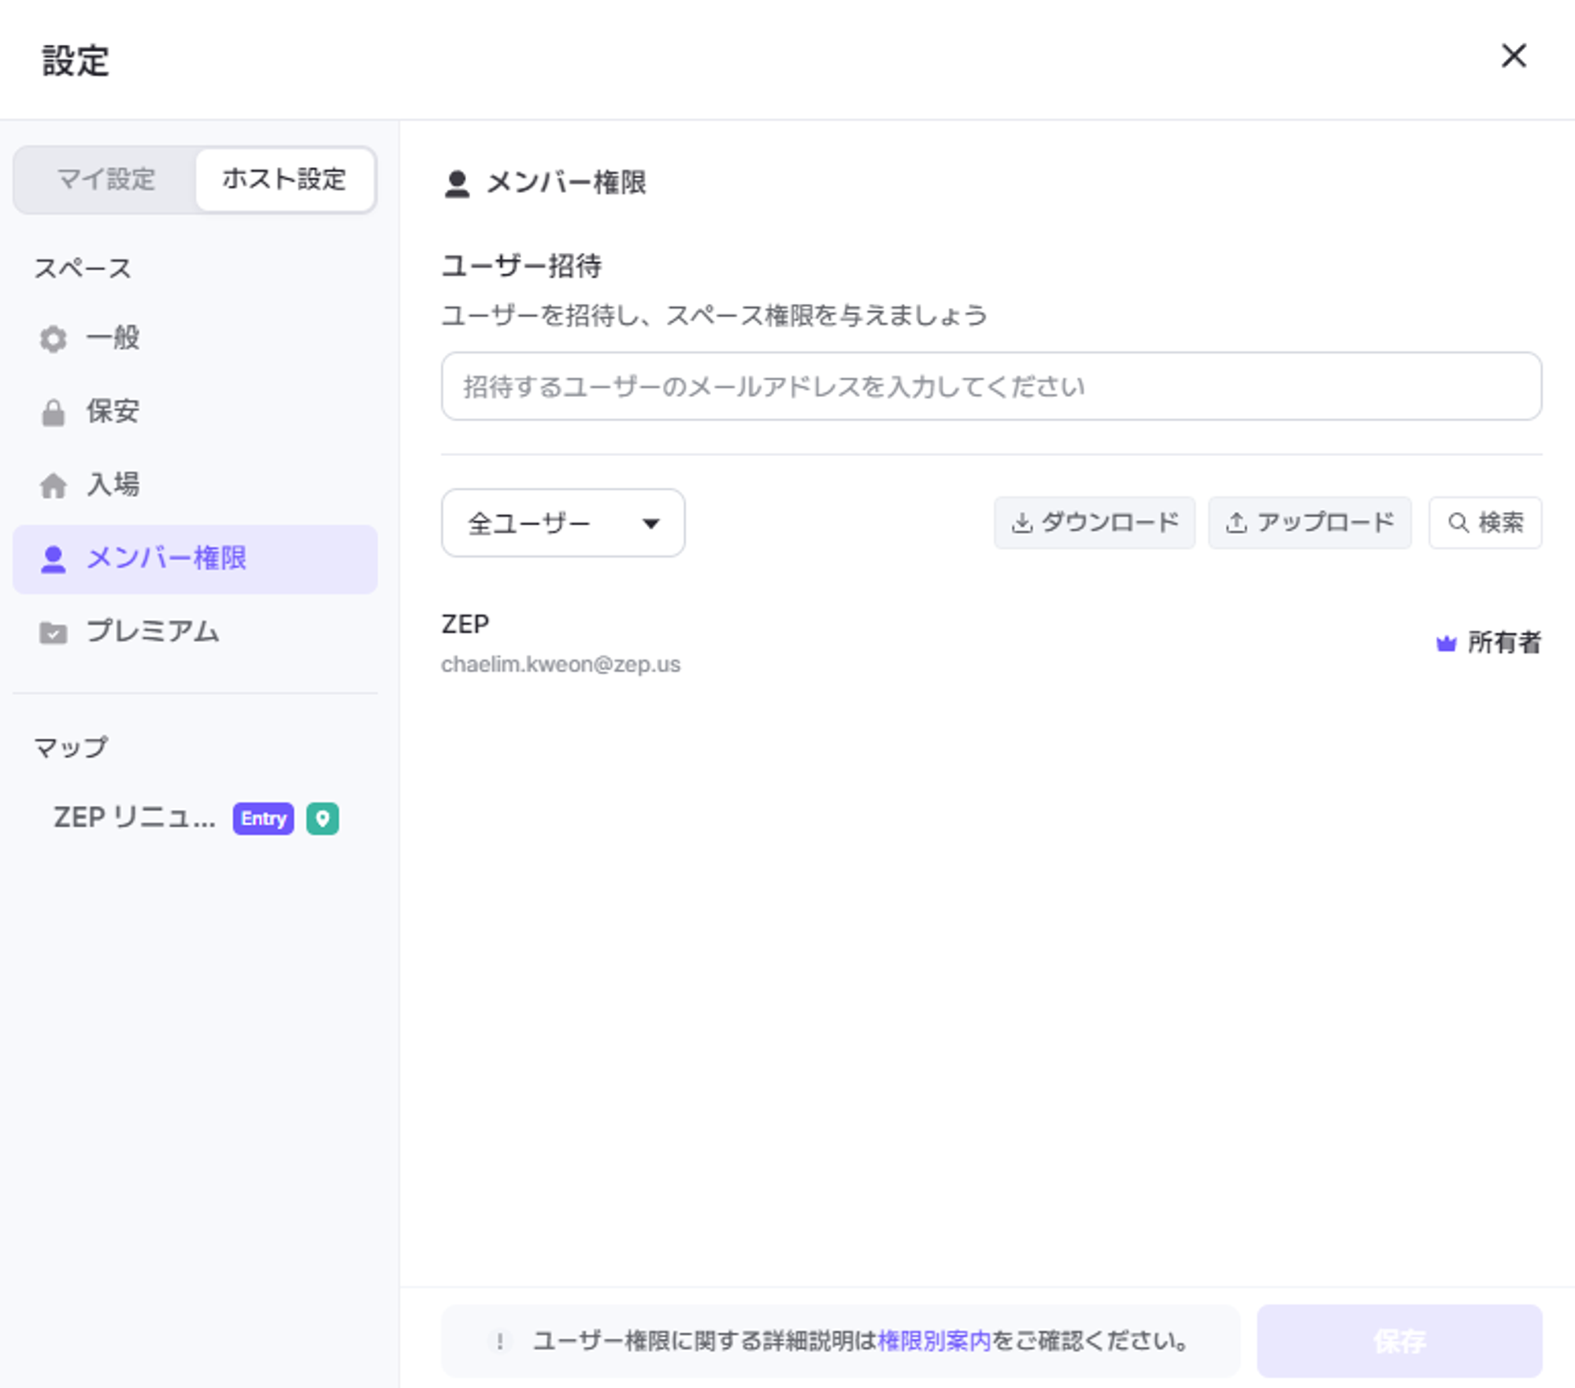Image resolution: width=1575 pixels, height=1388 pixels.
Task: Click the folder icon beside プレミアム
Action: 53,632
